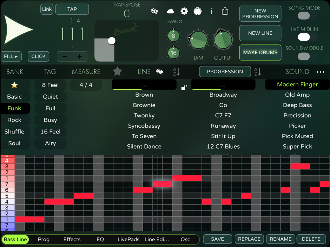Switch to the Bass Line tab
This screenshot has height=247, width=330.
pyautogui.click(x=15, y=239)
